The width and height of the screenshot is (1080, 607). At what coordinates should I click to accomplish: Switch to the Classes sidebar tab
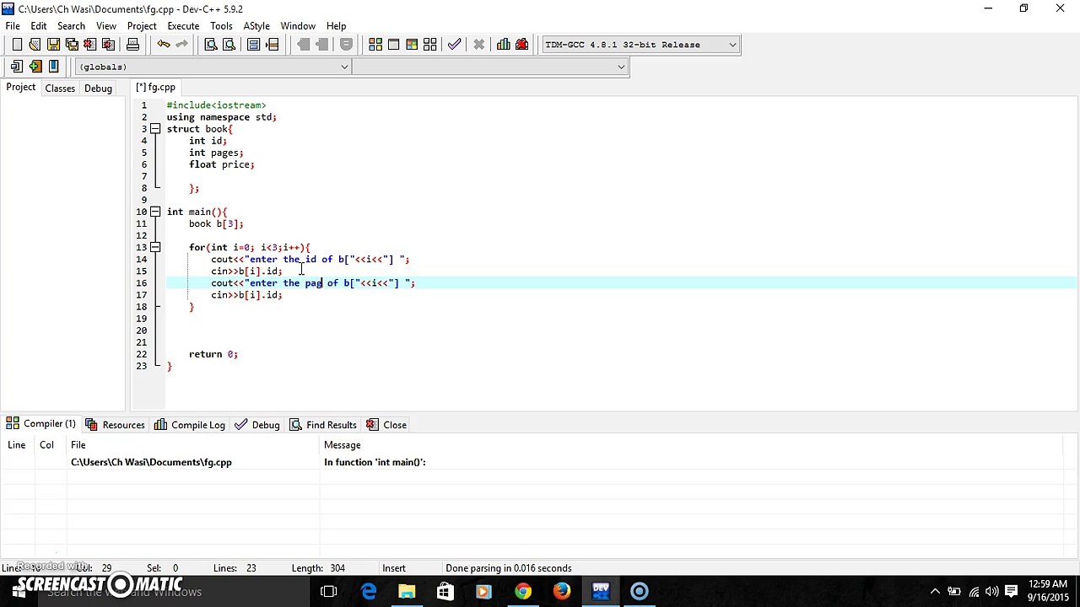coord(60,89)
